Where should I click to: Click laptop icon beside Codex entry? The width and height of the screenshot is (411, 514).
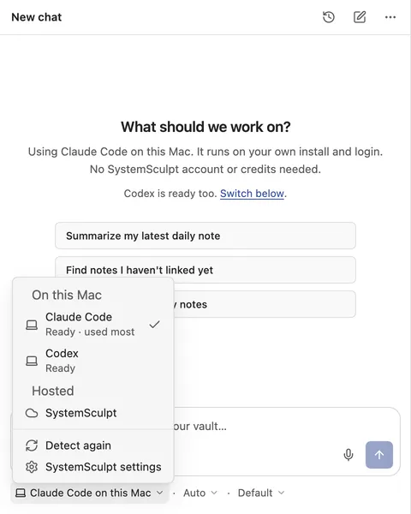[x=32, y=361]
